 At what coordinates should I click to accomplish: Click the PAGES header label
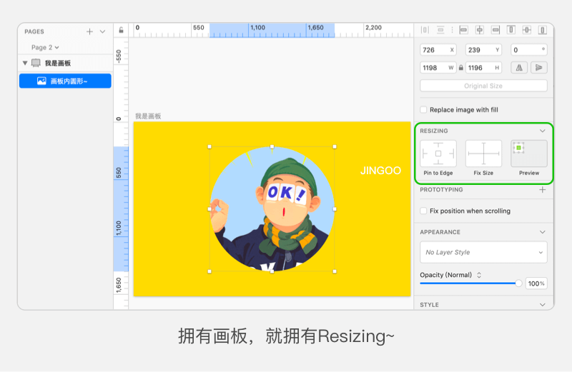point(34,31)
